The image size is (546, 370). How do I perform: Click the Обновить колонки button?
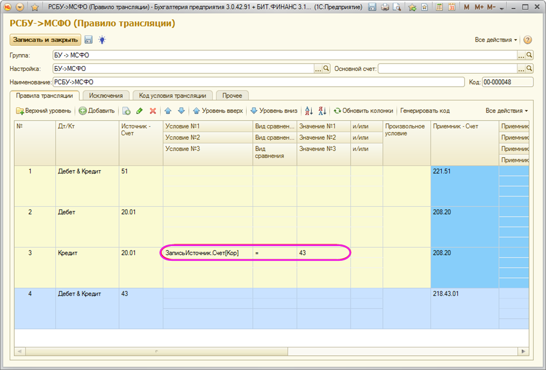click(363, 111)
